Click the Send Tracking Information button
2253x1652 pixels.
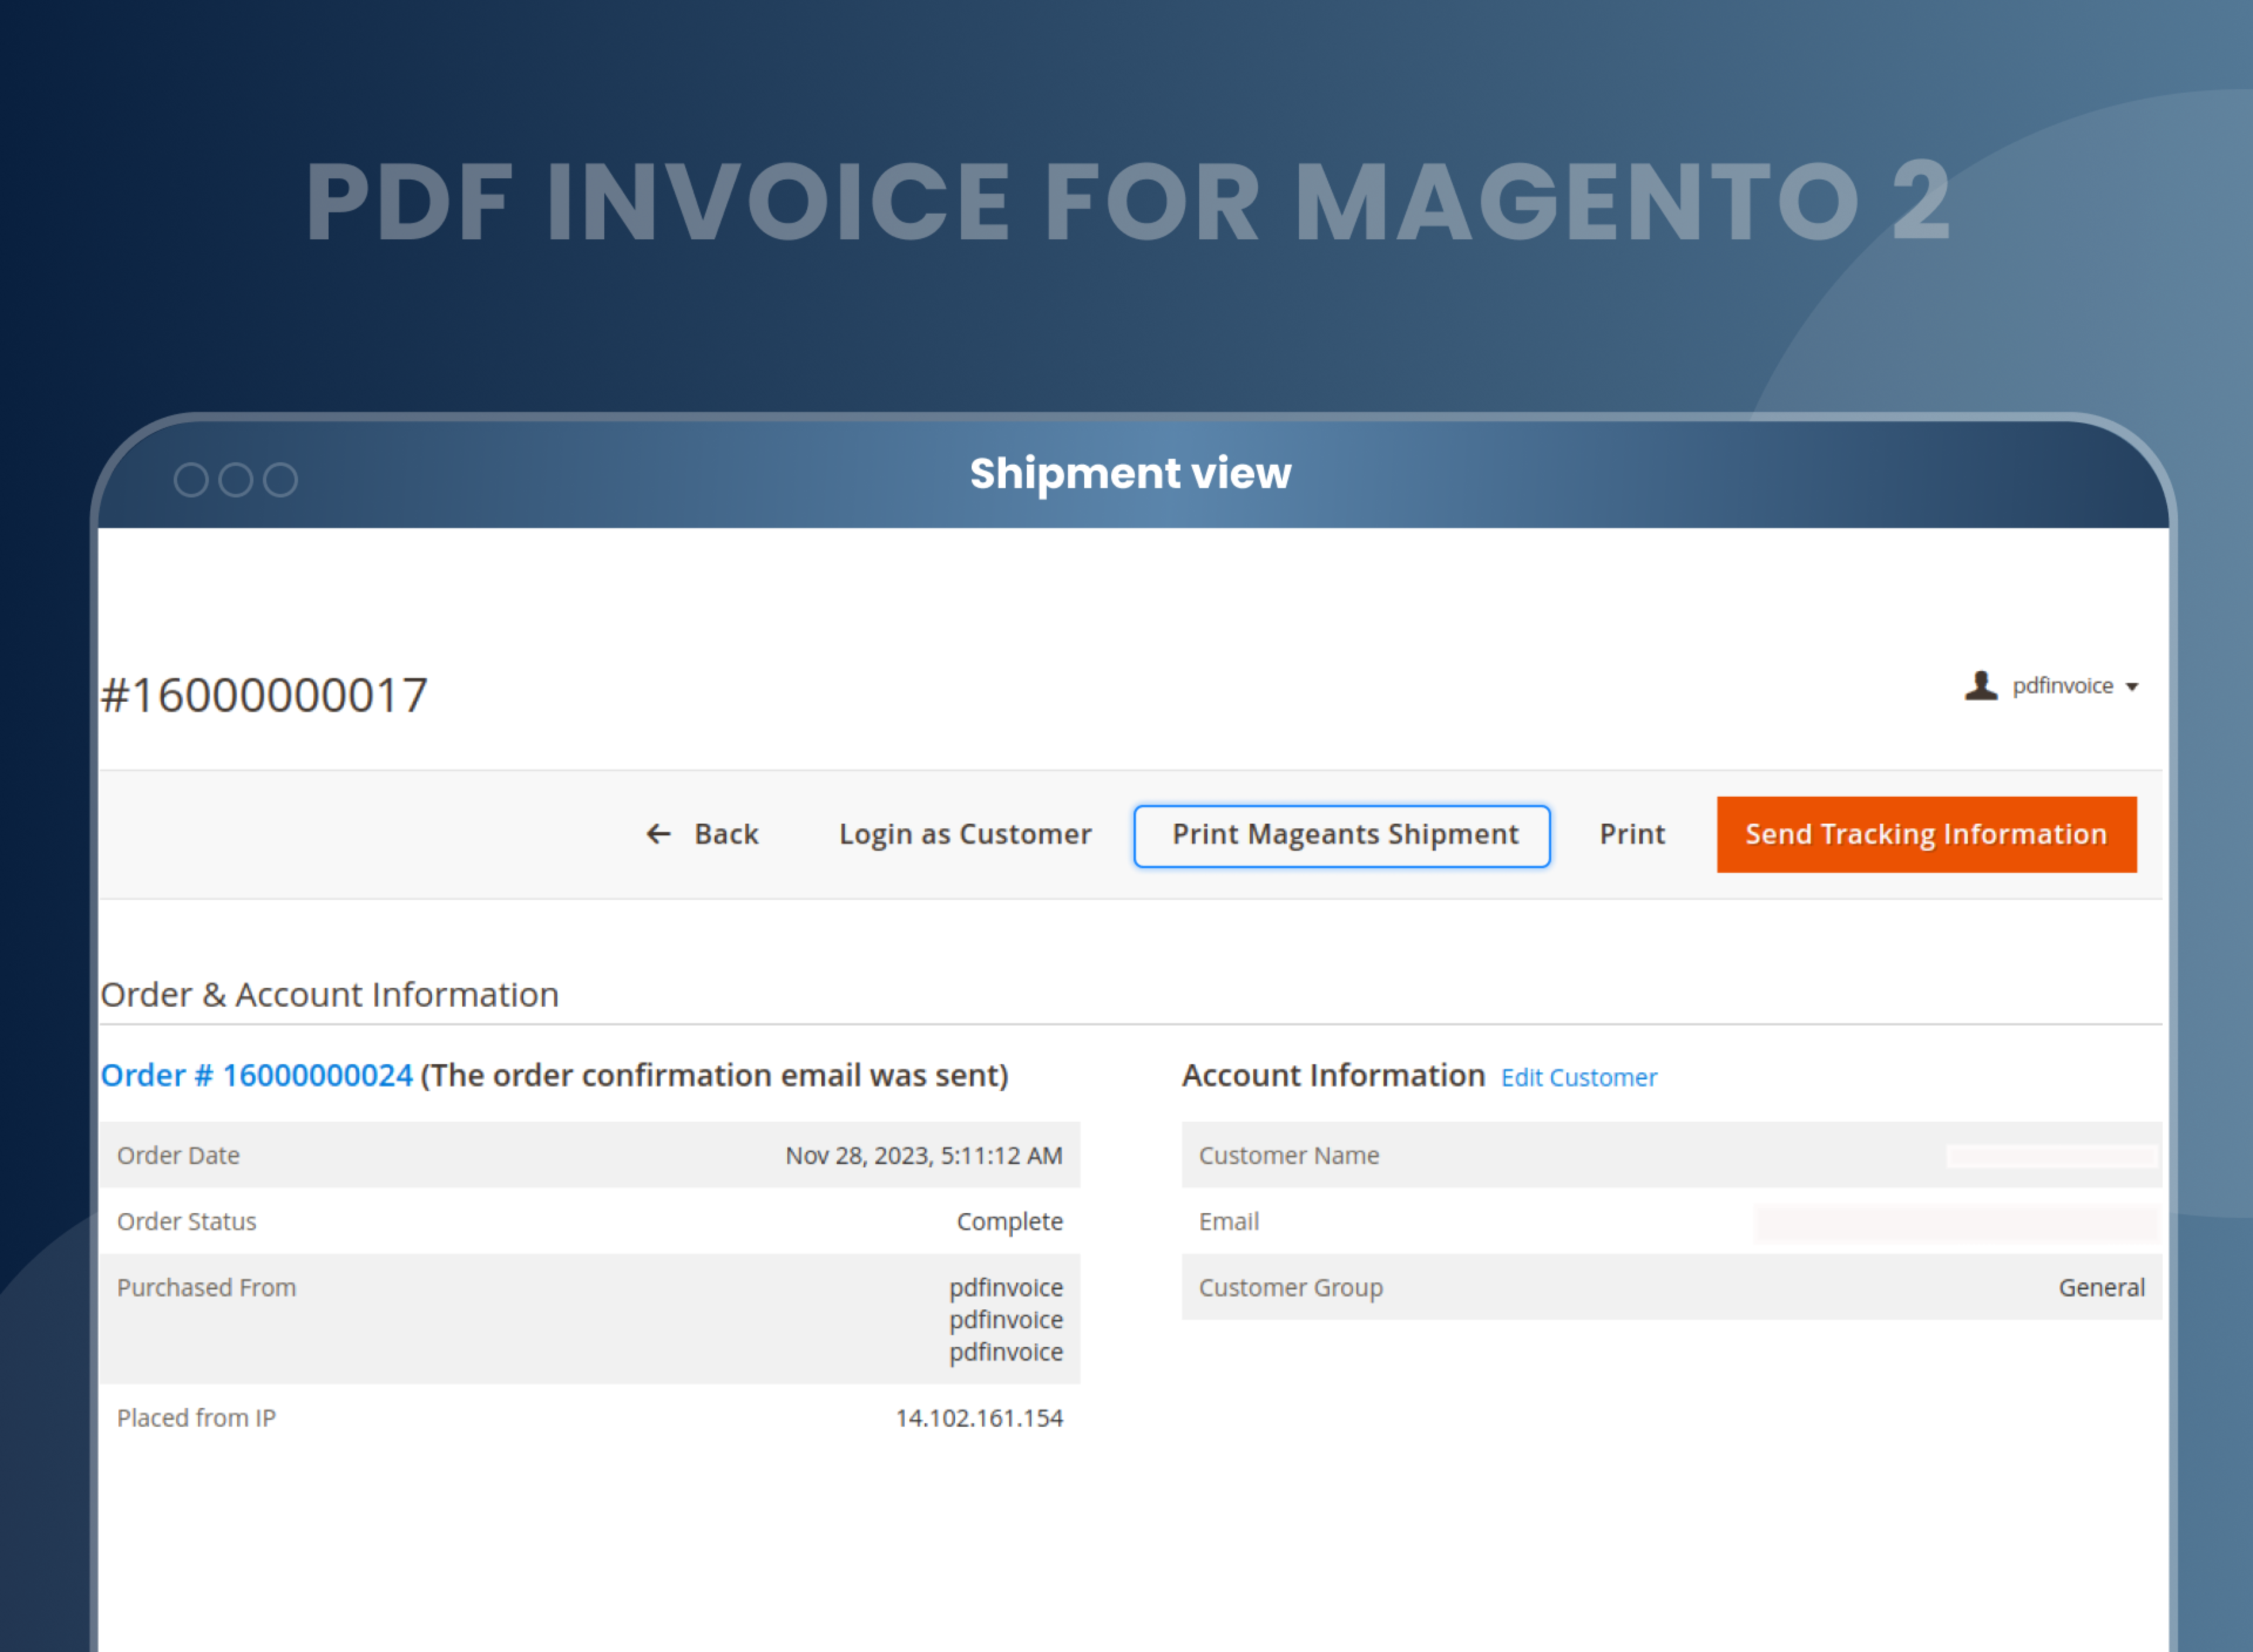(1925, 834)
